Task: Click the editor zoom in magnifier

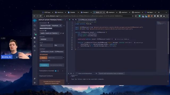Action: (x=76, y=20)
